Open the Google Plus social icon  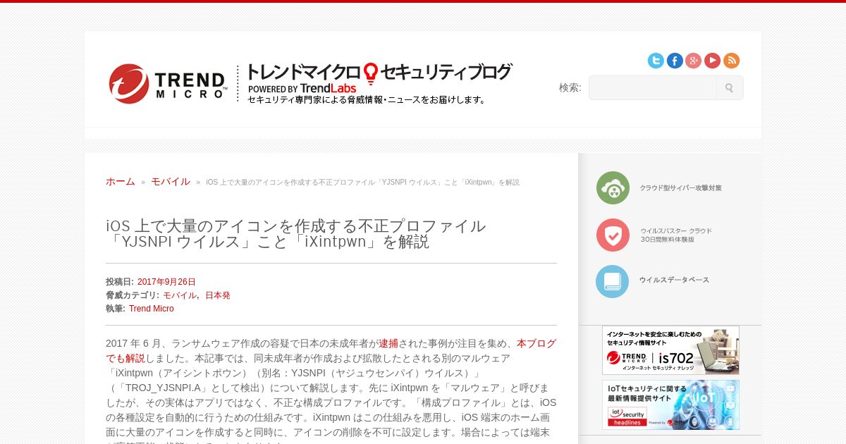694,61
